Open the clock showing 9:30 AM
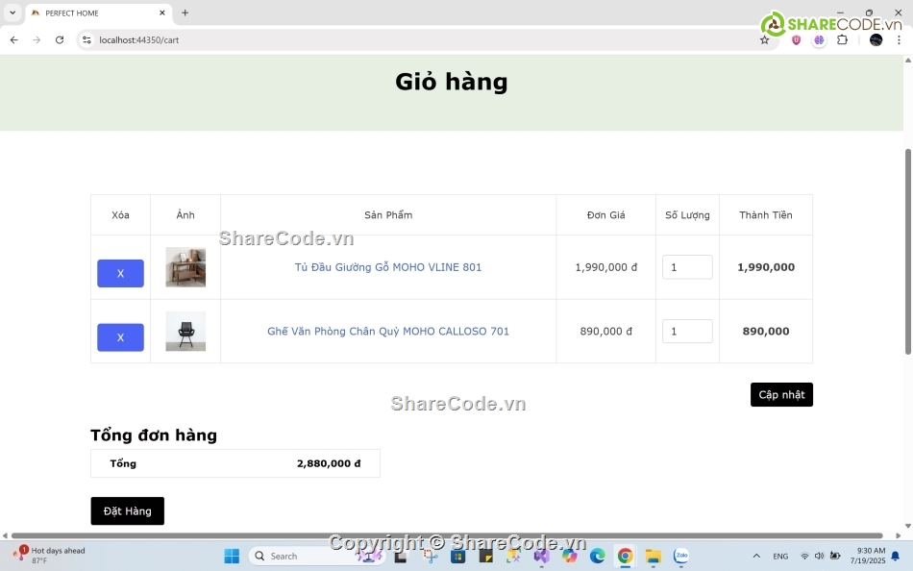This screenshot has width=913, height=571. tap(870, 556)
